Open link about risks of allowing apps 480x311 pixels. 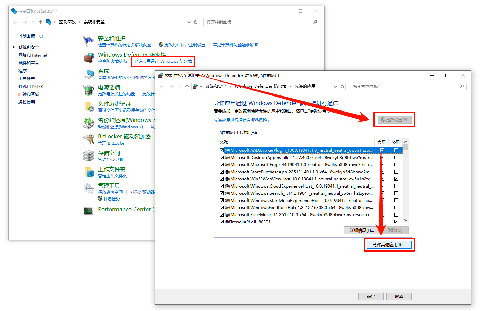242,120
